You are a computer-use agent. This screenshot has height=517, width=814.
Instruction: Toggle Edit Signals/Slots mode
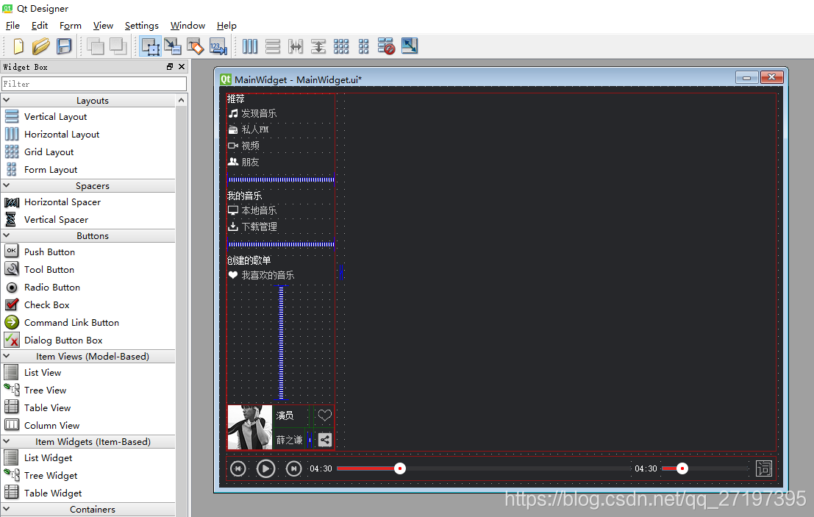pos(172,46)
